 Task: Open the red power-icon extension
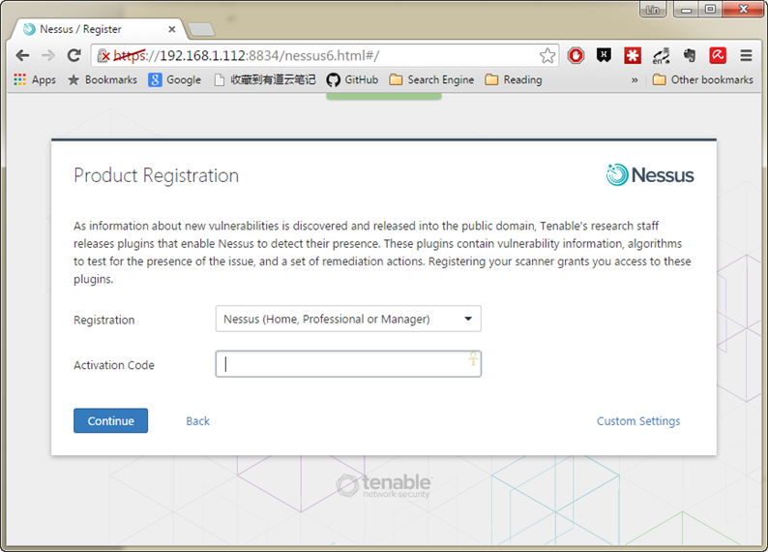tap(576, 56)
